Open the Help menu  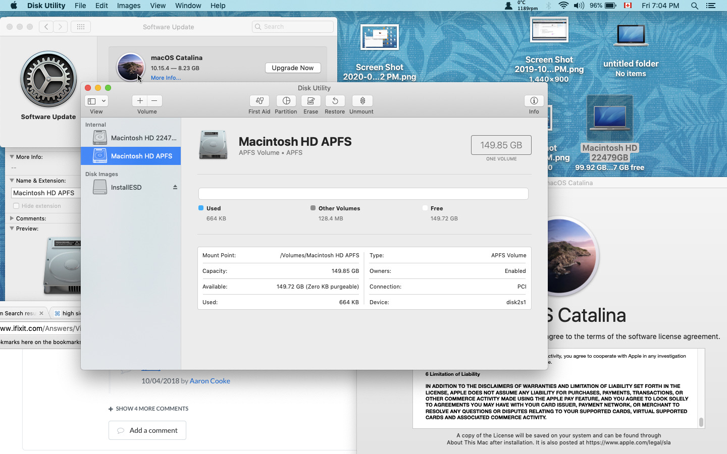click(x=218, y=6)
